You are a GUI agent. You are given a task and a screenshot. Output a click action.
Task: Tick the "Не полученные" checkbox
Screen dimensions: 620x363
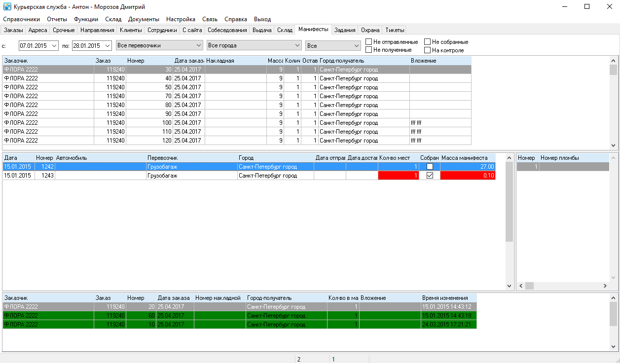[x=369, y=50]
